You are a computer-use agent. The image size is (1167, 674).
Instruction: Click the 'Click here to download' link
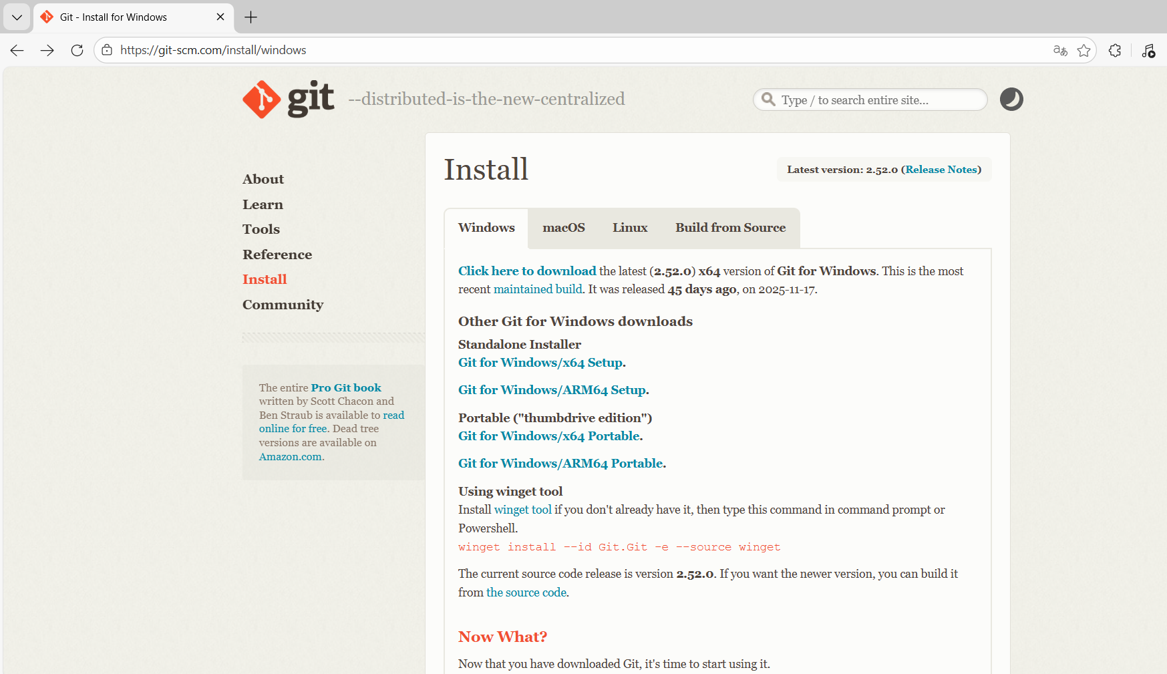pos(527,271)
